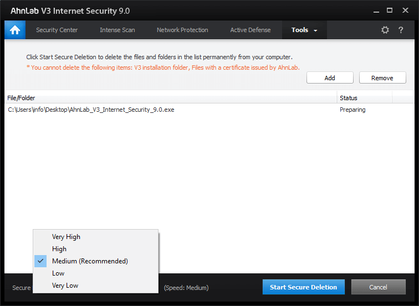Open the settings gear icon
This screenshot has height=306, width=419.
click(x=385, y=30)
